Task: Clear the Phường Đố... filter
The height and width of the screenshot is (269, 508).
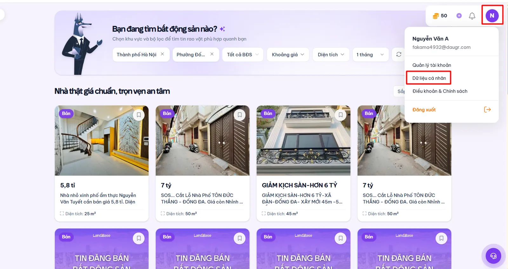Action: pos(212,54)
